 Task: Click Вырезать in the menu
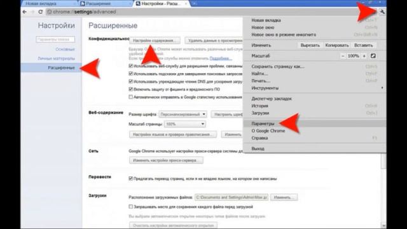pyautogui.click(x=310, y=45)
